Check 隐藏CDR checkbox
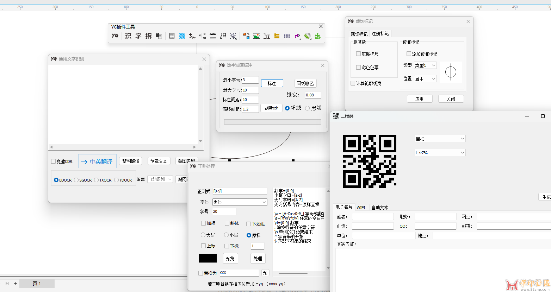 [53, 161]
